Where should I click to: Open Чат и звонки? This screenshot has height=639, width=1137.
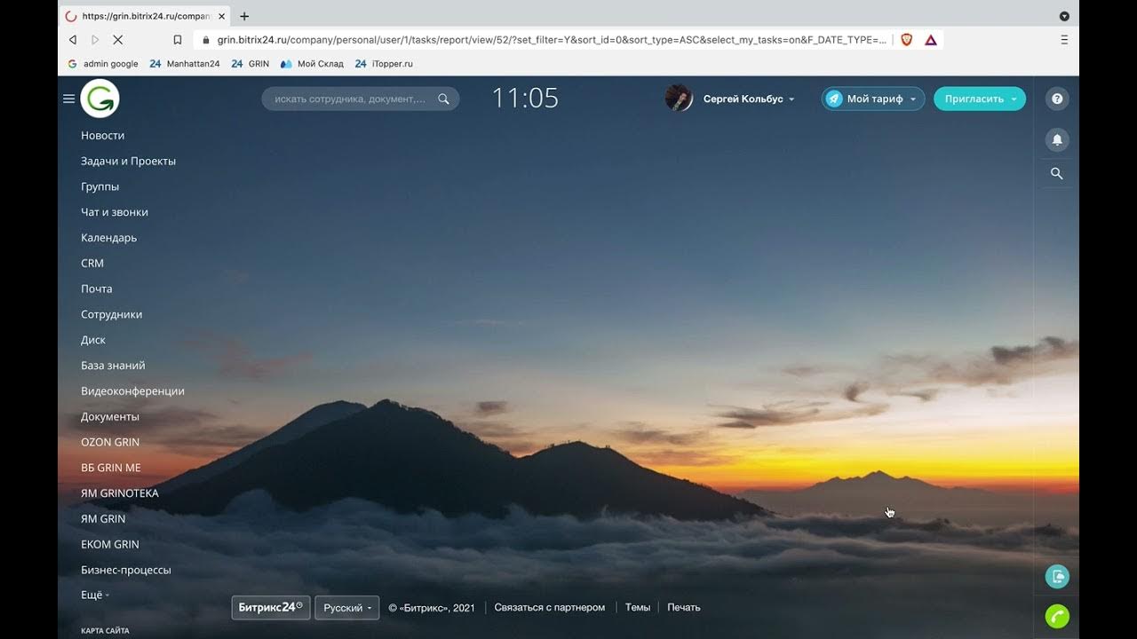point(115,212)
